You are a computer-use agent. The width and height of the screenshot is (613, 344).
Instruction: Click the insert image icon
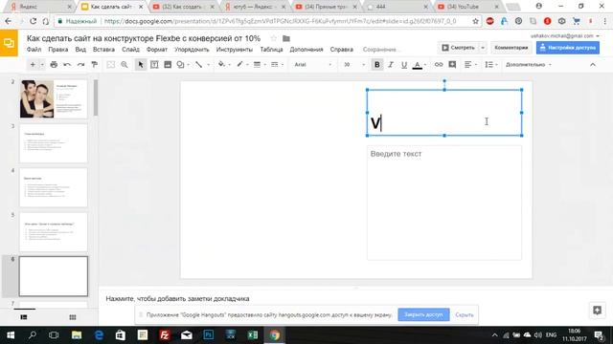tap(168, 65)
